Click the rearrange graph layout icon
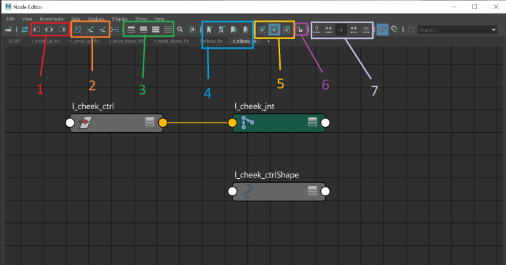The height and width of the screenshot is (265, 506). pyautogui.click(x=115, y=30)
